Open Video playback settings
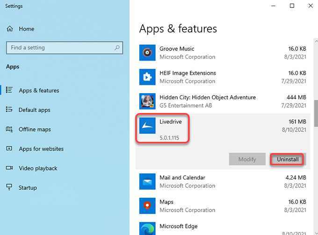The height and width of the screenshot is (235, 318). [x=38, y=168]
